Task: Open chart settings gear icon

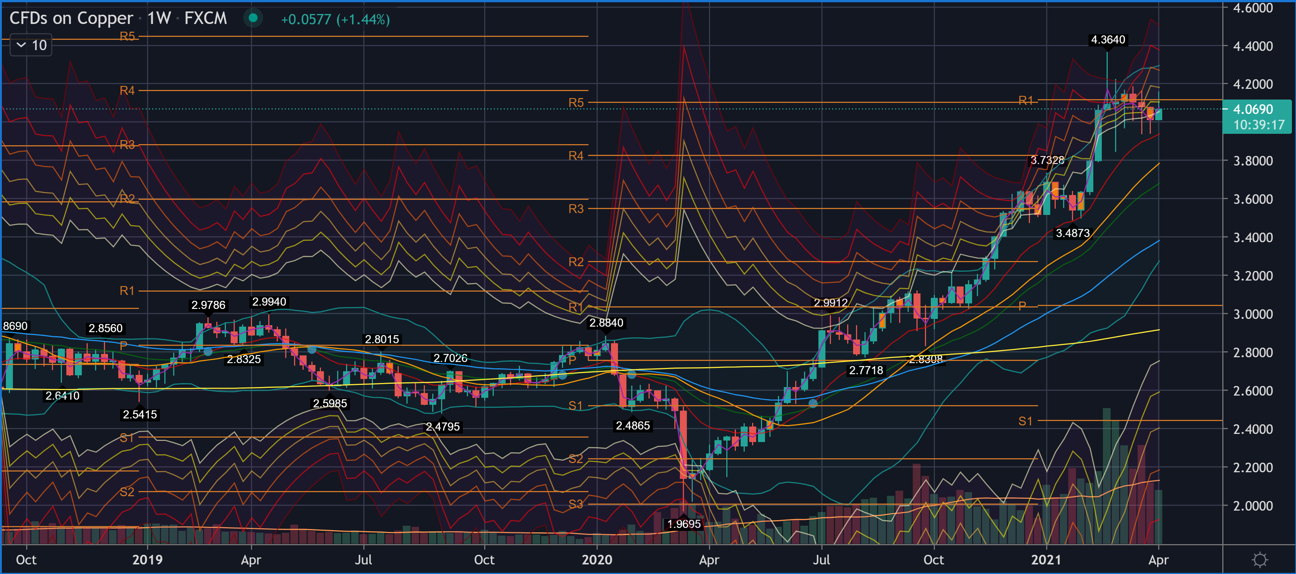Action: coord(1259,559)
